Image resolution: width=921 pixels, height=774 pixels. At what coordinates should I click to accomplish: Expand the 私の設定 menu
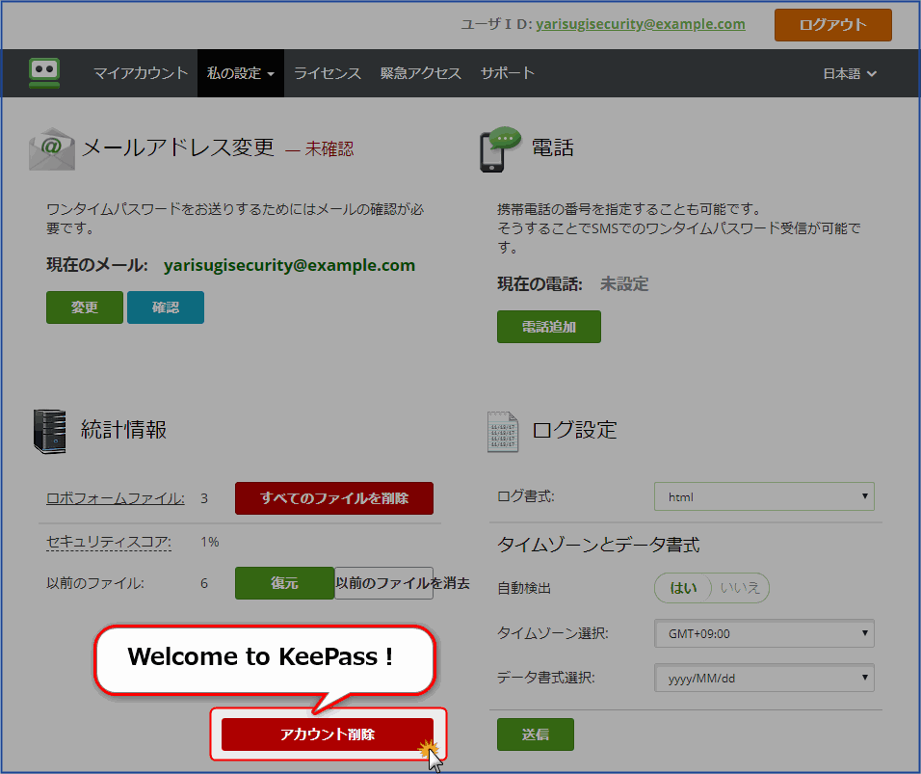[241, 73]
